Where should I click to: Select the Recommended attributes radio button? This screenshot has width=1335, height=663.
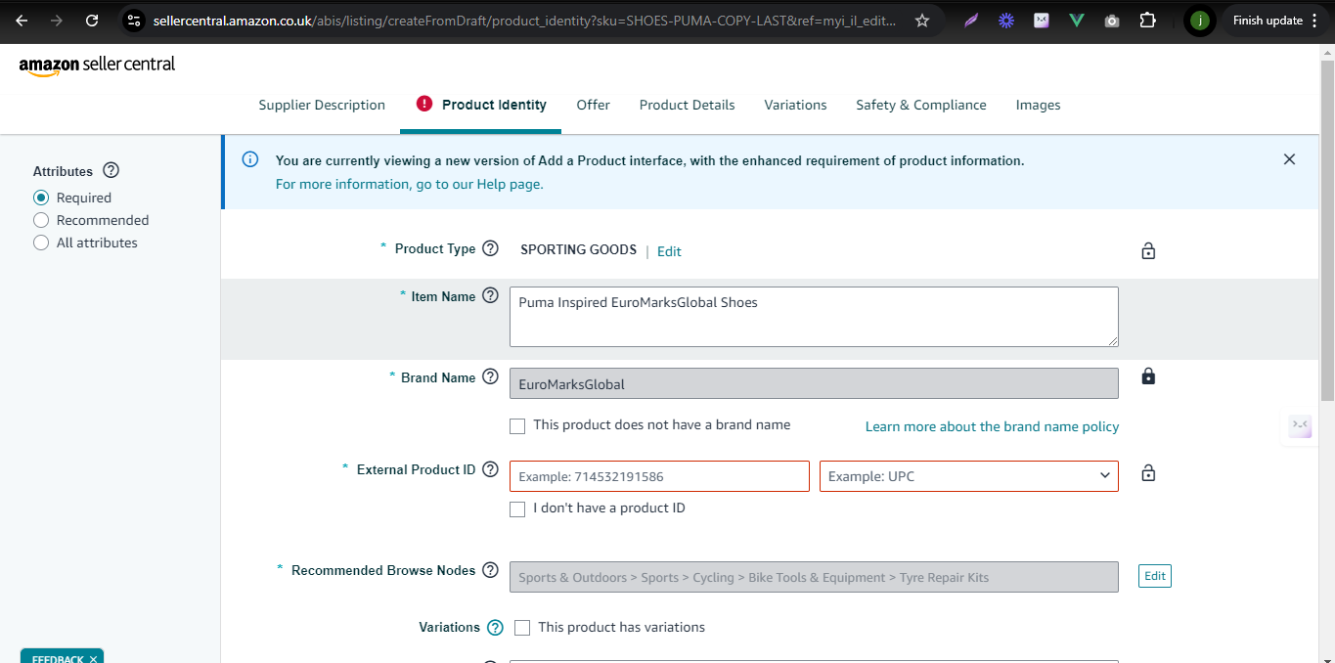(41, 220)
